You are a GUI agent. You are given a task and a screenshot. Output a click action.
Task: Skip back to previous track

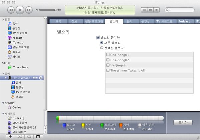tap(11, 10)
